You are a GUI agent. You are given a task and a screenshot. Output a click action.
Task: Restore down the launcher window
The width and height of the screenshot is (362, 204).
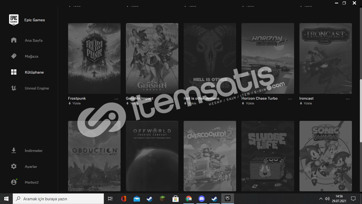pos(344,3)
